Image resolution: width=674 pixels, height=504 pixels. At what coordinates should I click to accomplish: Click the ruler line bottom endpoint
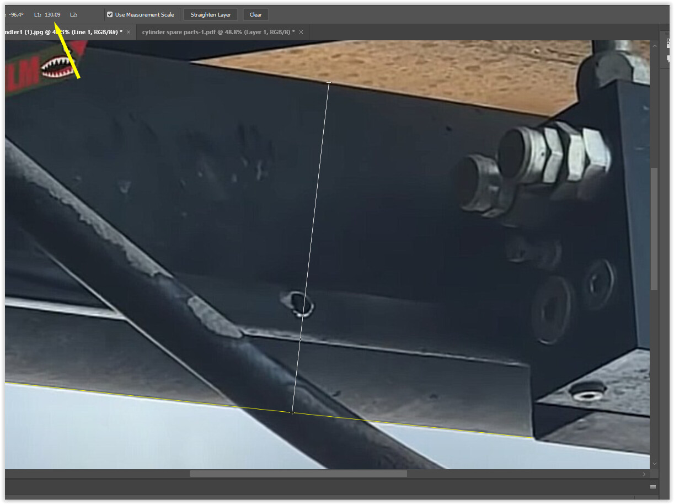292,412
